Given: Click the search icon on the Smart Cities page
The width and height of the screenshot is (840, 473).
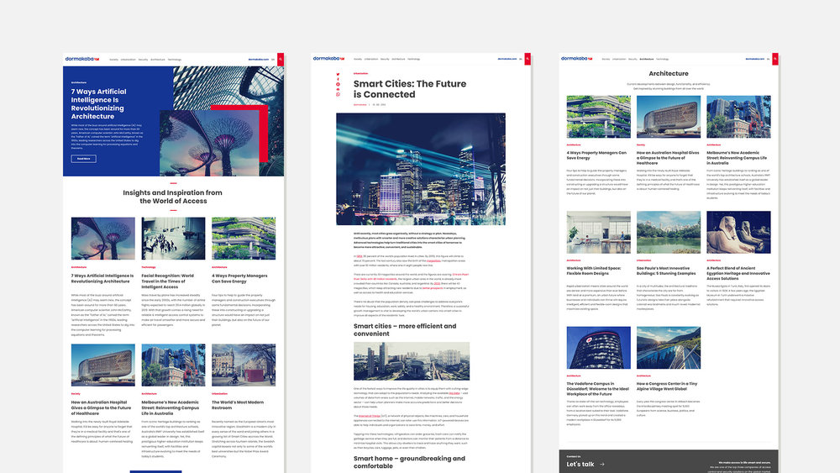Looking at the screenshot, I should [x=528, y=59].
